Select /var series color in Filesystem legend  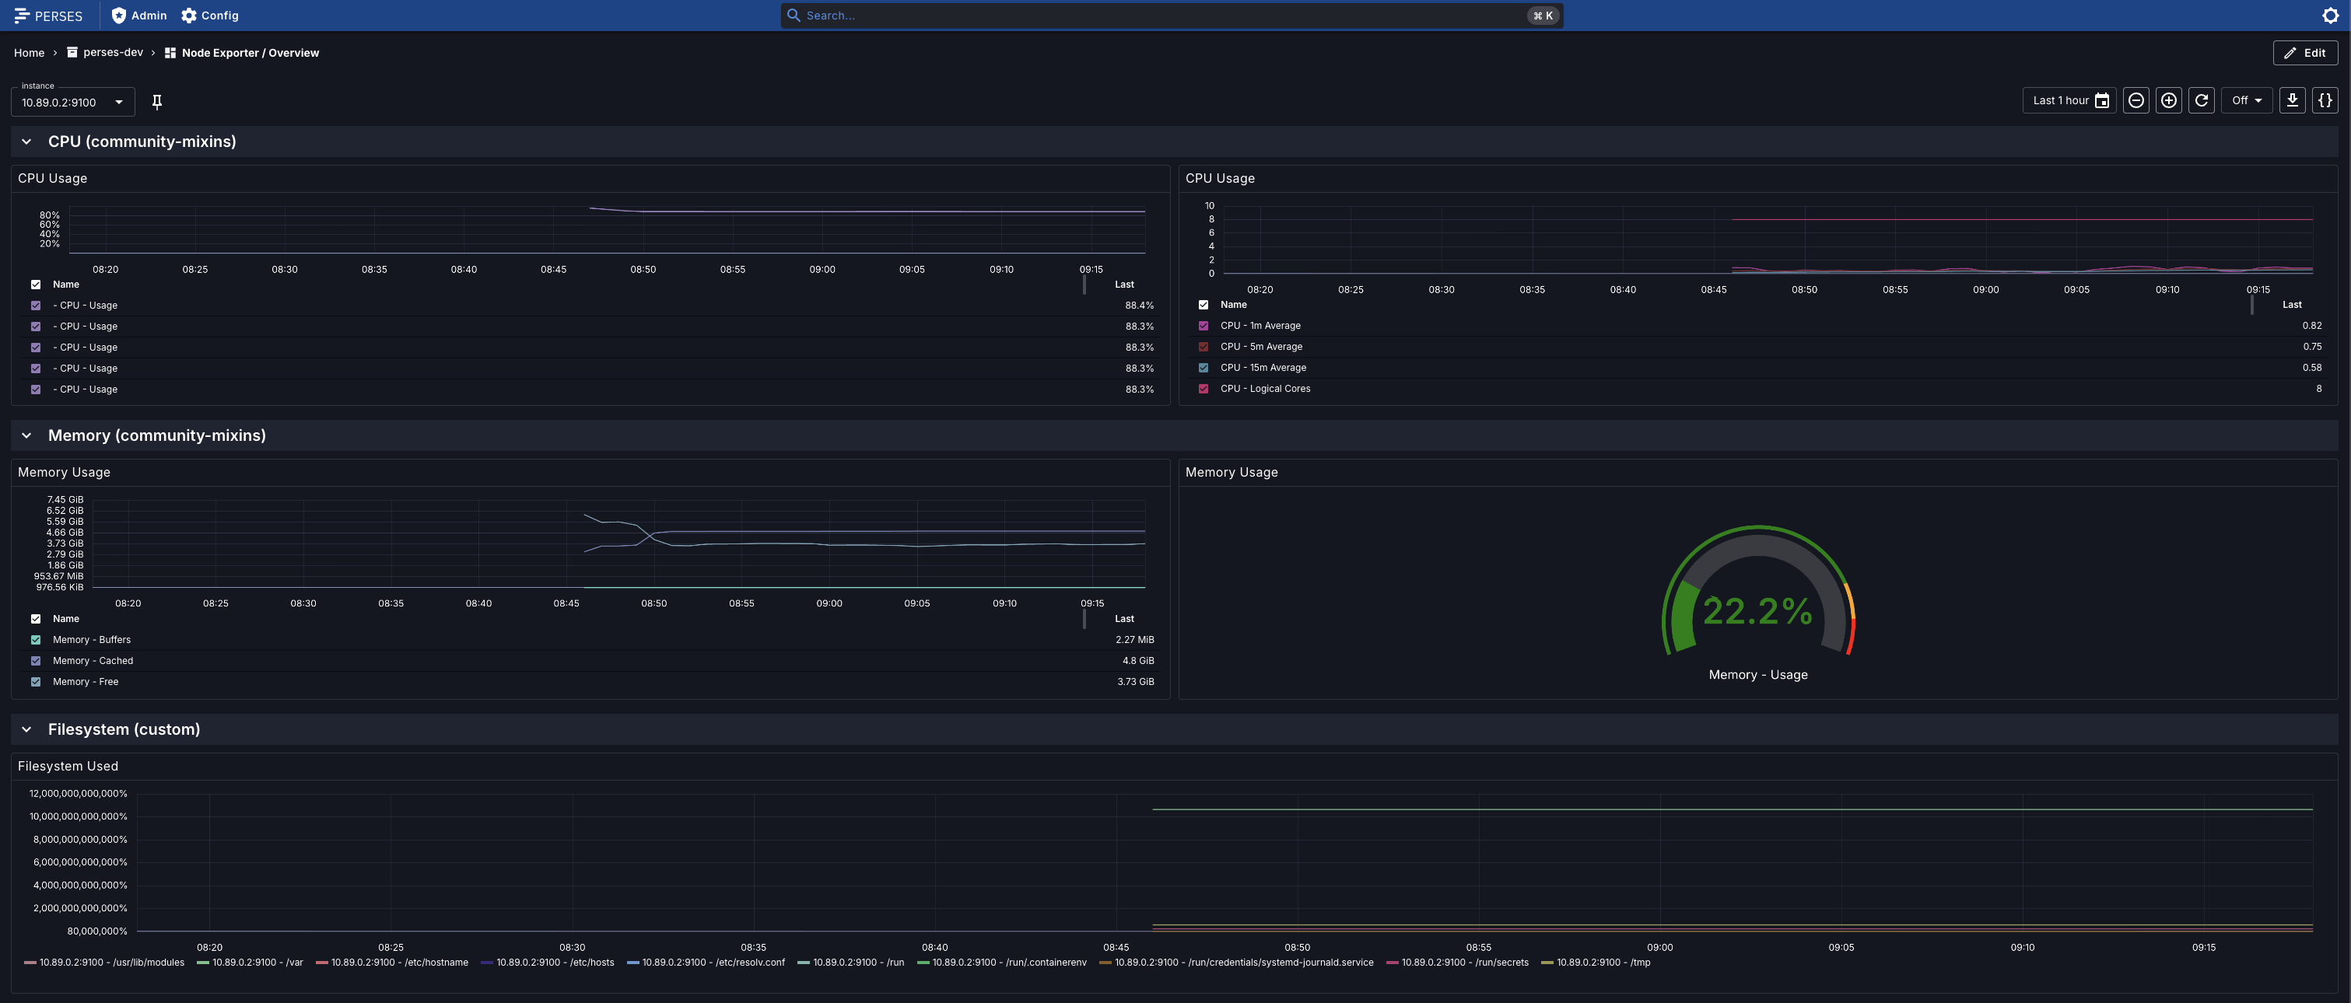click(x=202, y=963)
